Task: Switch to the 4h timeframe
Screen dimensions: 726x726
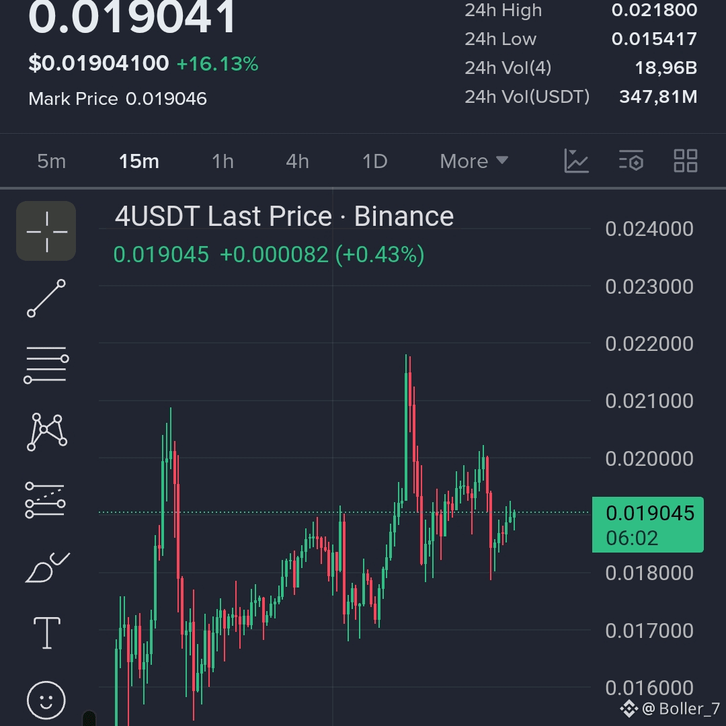Action: (297, 161)
